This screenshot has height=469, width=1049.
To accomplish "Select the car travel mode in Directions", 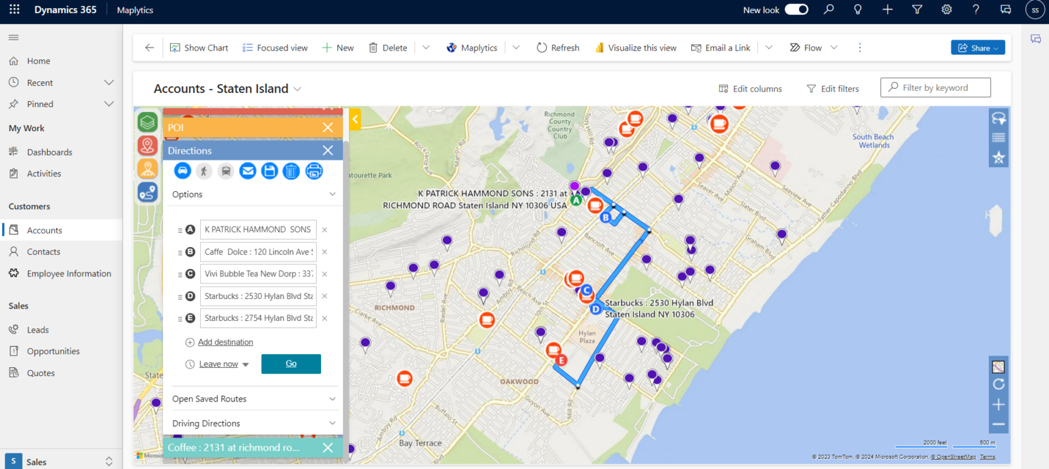I will pos(182,170).
